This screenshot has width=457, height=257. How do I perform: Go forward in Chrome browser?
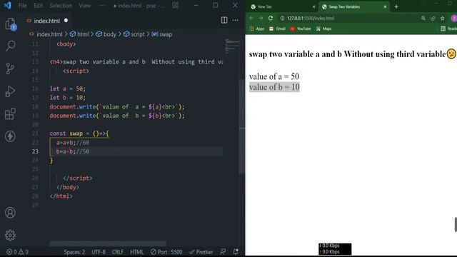pos(261,18)
